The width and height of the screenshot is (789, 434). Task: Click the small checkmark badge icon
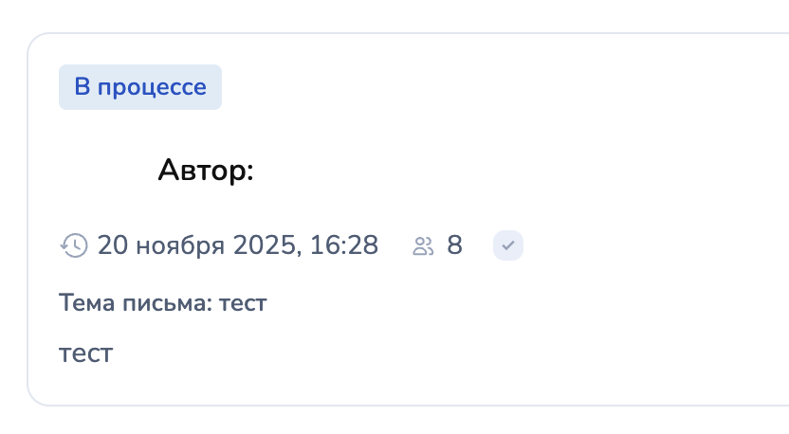[508, 246]
